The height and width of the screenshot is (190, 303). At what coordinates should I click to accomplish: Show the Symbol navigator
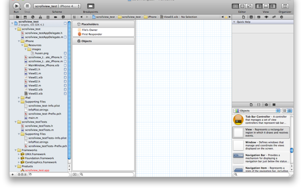[x=25, y=17]
